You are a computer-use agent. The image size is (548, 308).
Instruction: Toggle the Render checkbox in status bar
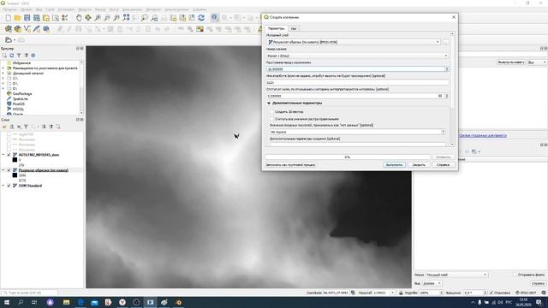(x=491, y=293)
